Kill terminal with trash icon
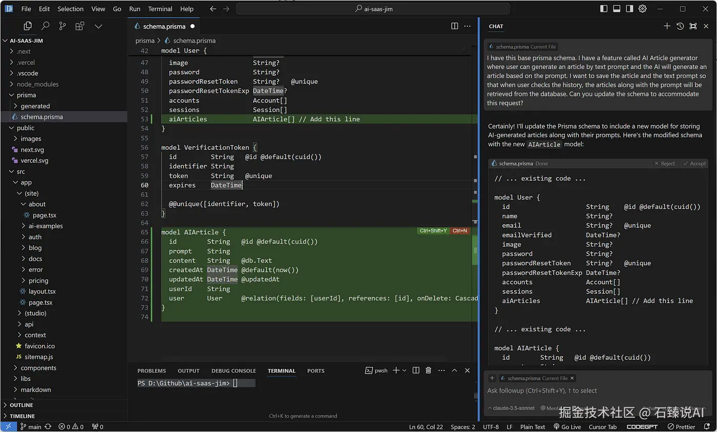This screenshot has width=717, height=432. 429,371
